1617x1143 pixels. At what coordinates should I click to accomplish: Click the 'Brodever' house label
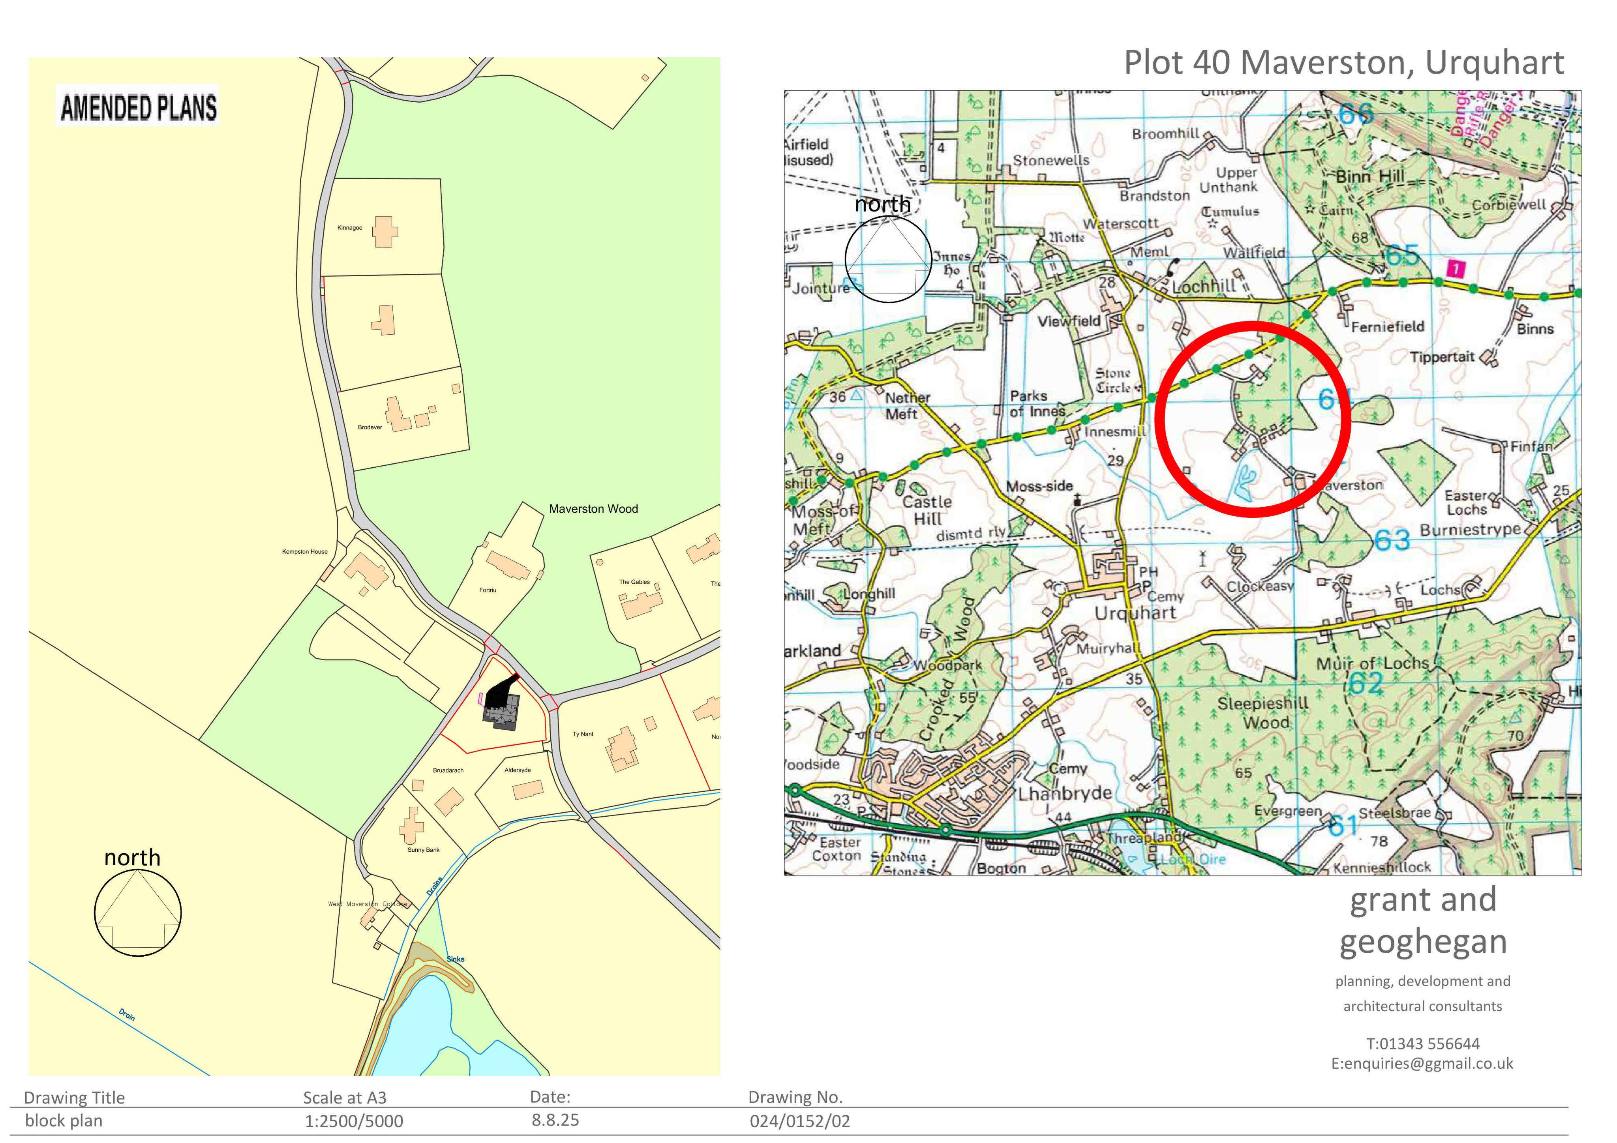pos(370,427)
